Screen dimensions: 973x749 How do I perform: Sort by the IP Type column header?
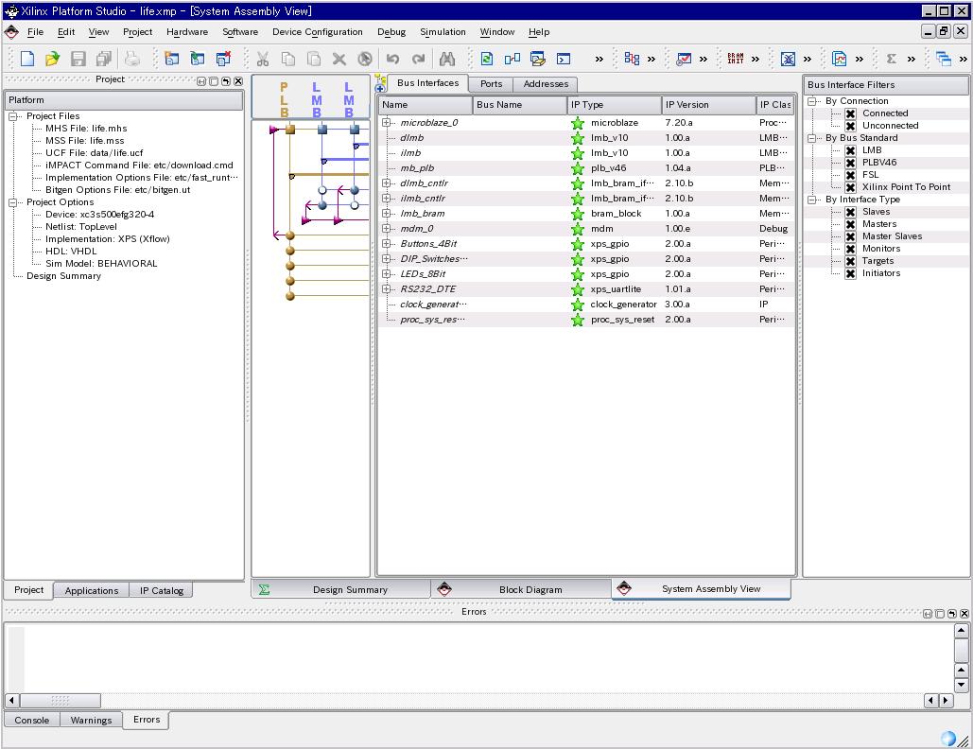[x=615, y=105]
